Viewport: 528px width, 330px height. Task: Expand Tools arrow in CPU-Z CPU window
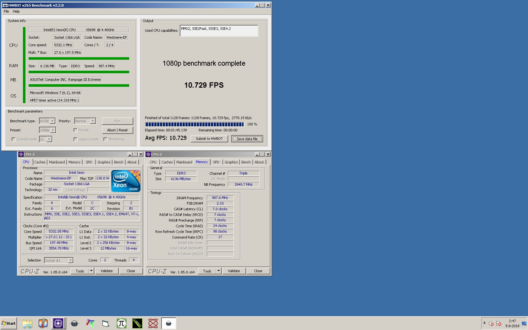91,271
